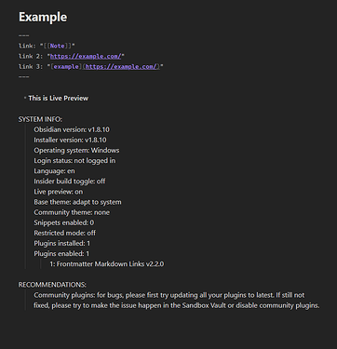The image size is (337, 349).
Task: Place cursor on Obsidian version v1.8.10 line
Action: coord(72,129)
